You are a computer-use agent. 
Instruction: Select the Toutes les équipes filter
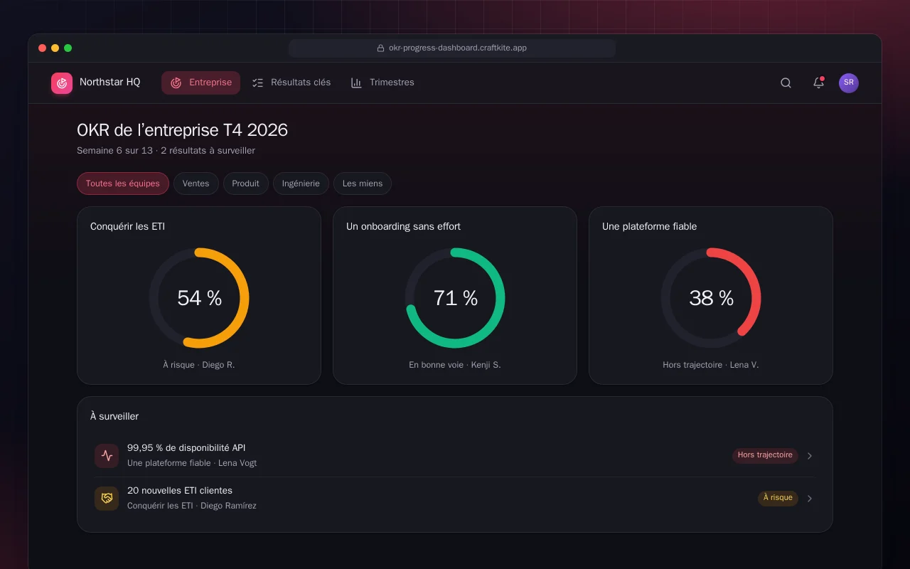tap(123, 184)
